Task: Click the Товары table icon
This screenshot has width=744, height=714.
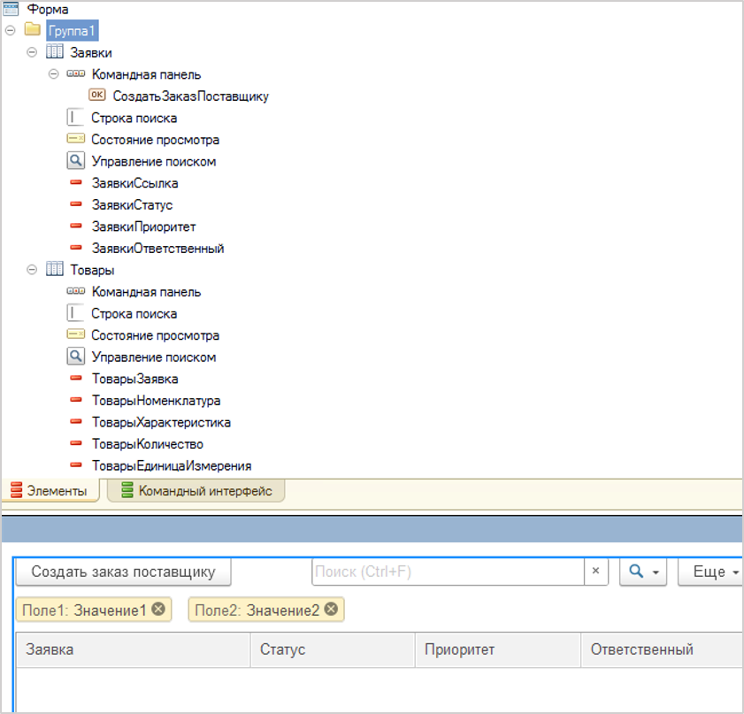Action: [x=54, y=270]
